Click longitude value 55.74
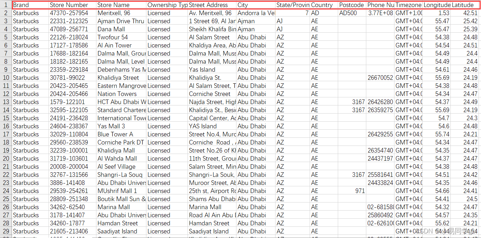Viewport: 481px width, 238px height. (437, 134)
